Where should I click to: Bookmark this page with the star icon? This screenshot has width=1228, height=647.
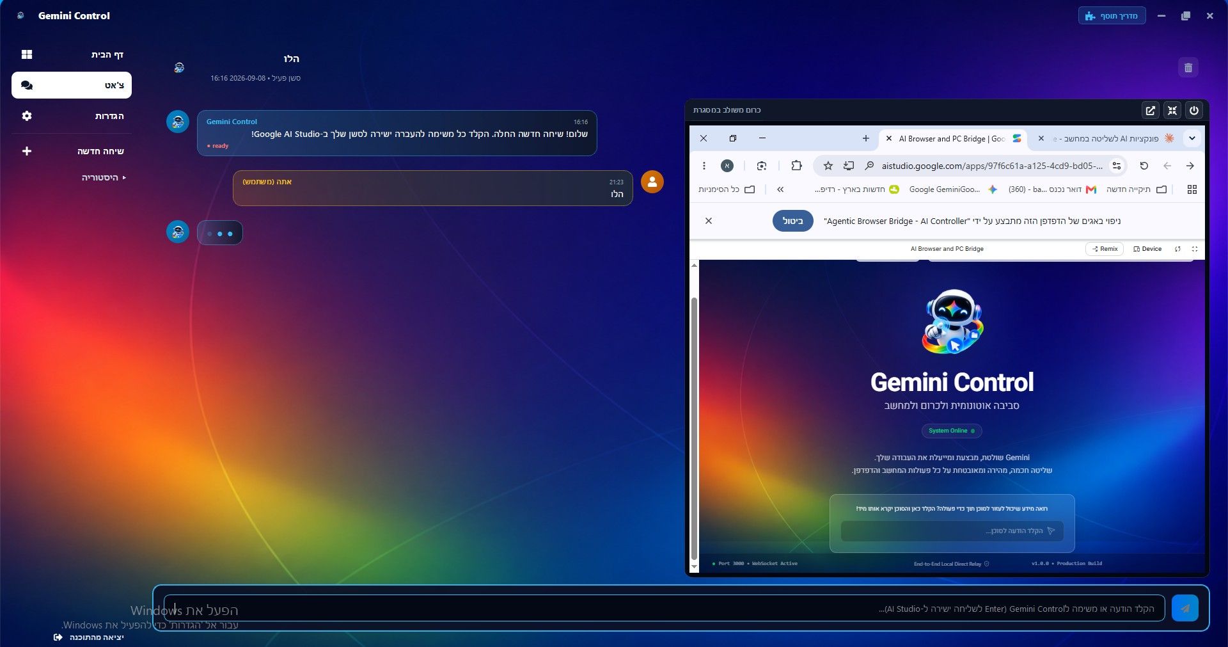pyautogui.click(x=828, y=166)
